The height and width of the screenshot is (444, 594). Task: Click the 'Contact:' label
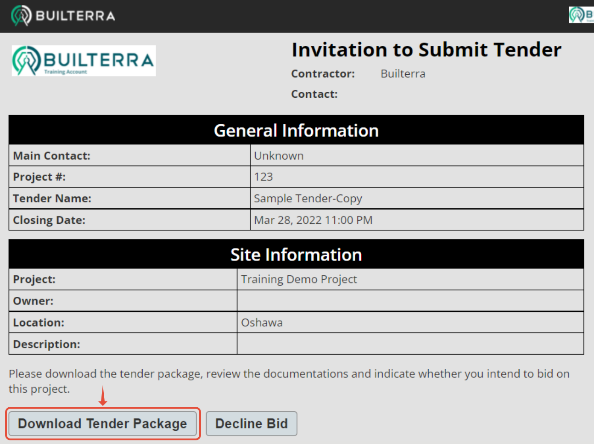coord(314,94)
